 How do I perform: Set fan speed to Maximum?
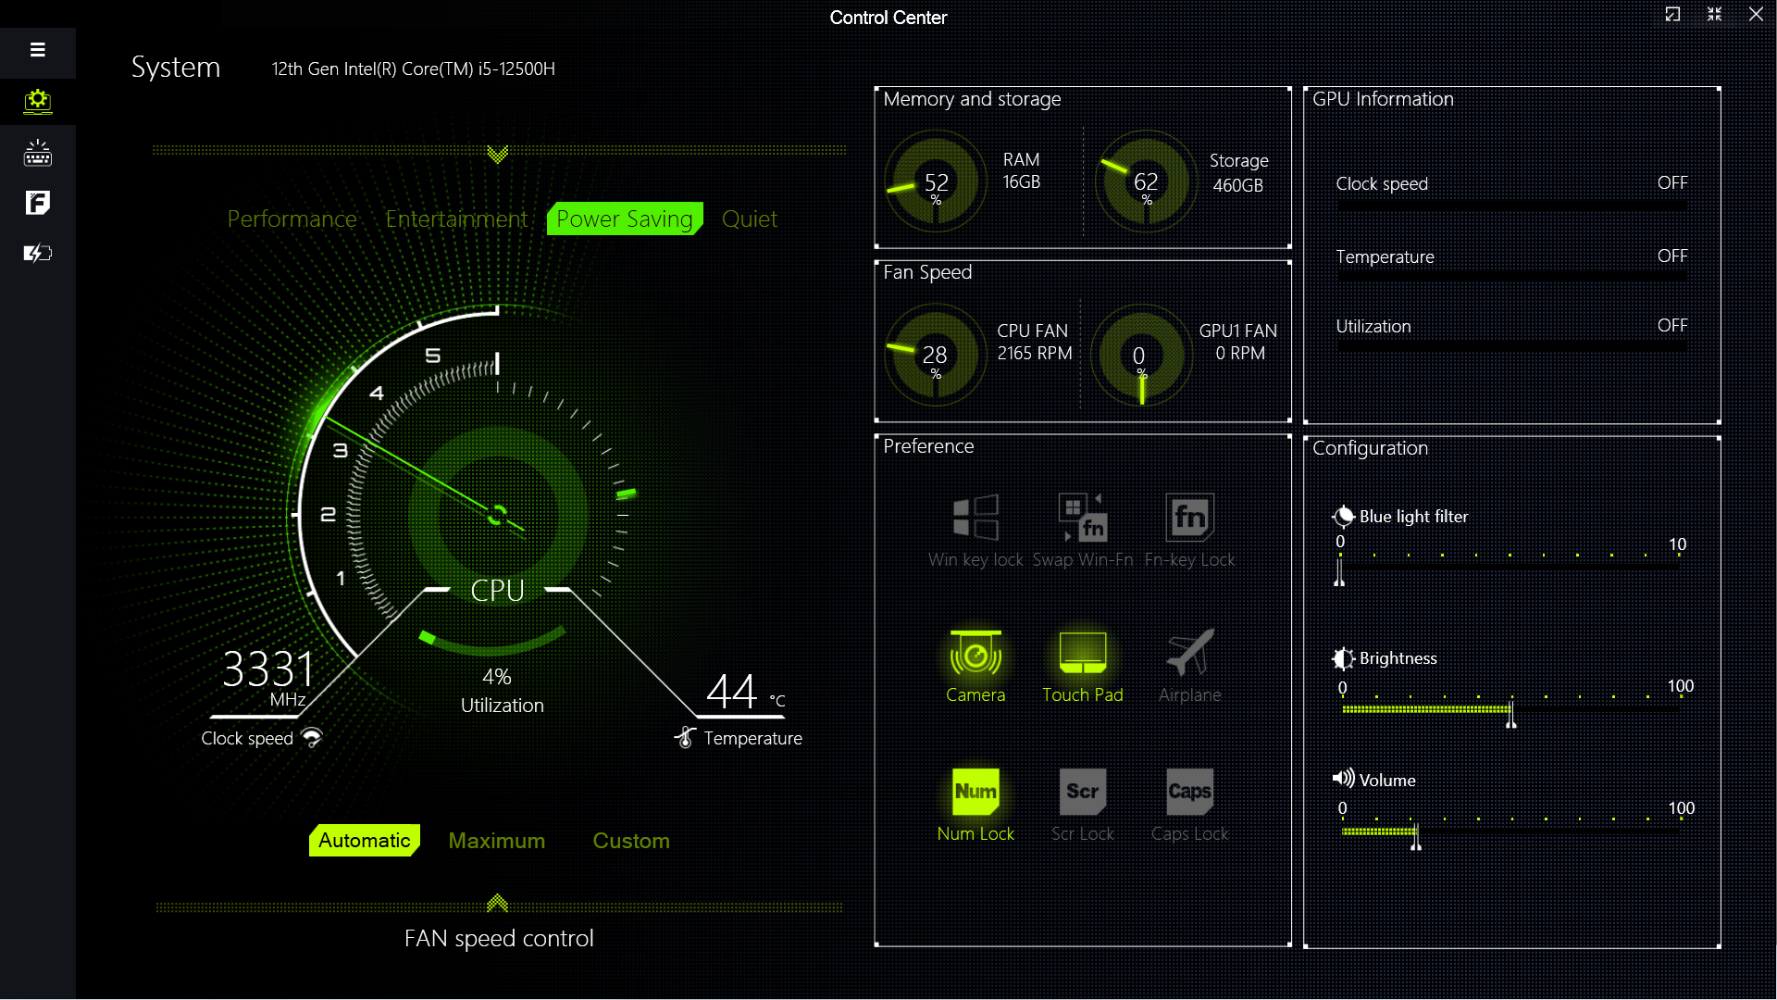pyautogui.click(x=496, y=841)
